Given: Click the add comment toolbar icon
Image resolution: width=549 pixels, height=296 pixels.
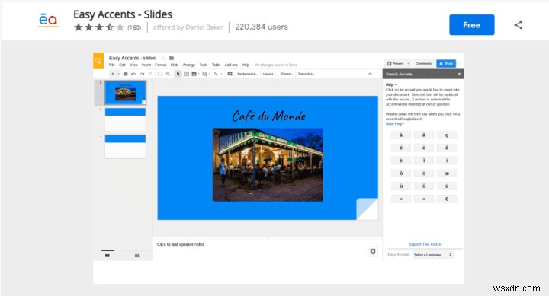Looking at the screenshot, I should click(x=230, y=74).
